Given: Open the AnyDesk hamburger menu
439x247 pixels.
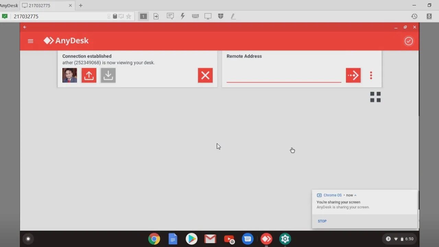Looking at the screenshot, I should [x=31, y=41].
